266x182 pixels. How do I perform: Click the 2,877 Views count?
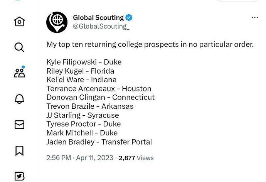136,158
